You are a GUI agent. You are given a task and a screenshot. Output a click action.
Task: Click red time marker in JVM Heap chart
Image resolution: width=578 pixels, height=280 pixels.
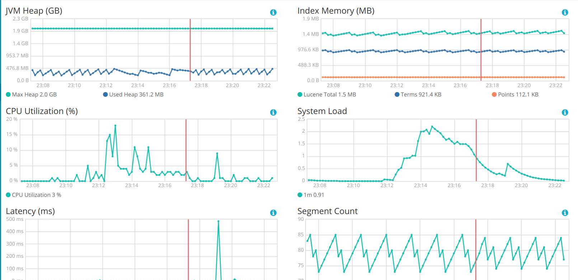[190, 50]
